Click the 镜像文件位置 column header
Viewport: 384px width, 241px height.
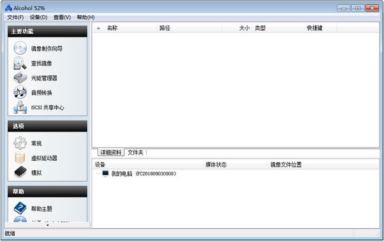click(x=323, y=164)
